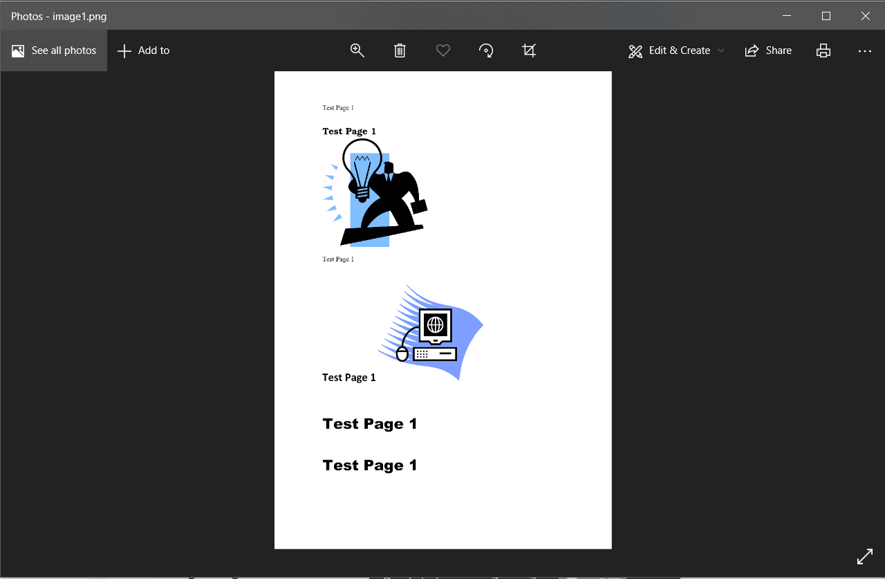Select the Photos title bar label
This screenshot has height=579, width=885.
(x=58, y=15)
